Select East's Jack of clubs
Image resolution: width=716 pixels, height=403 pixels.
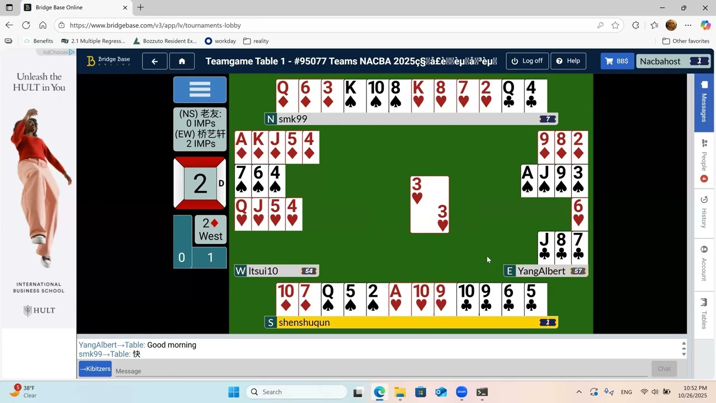pos(546,247)
